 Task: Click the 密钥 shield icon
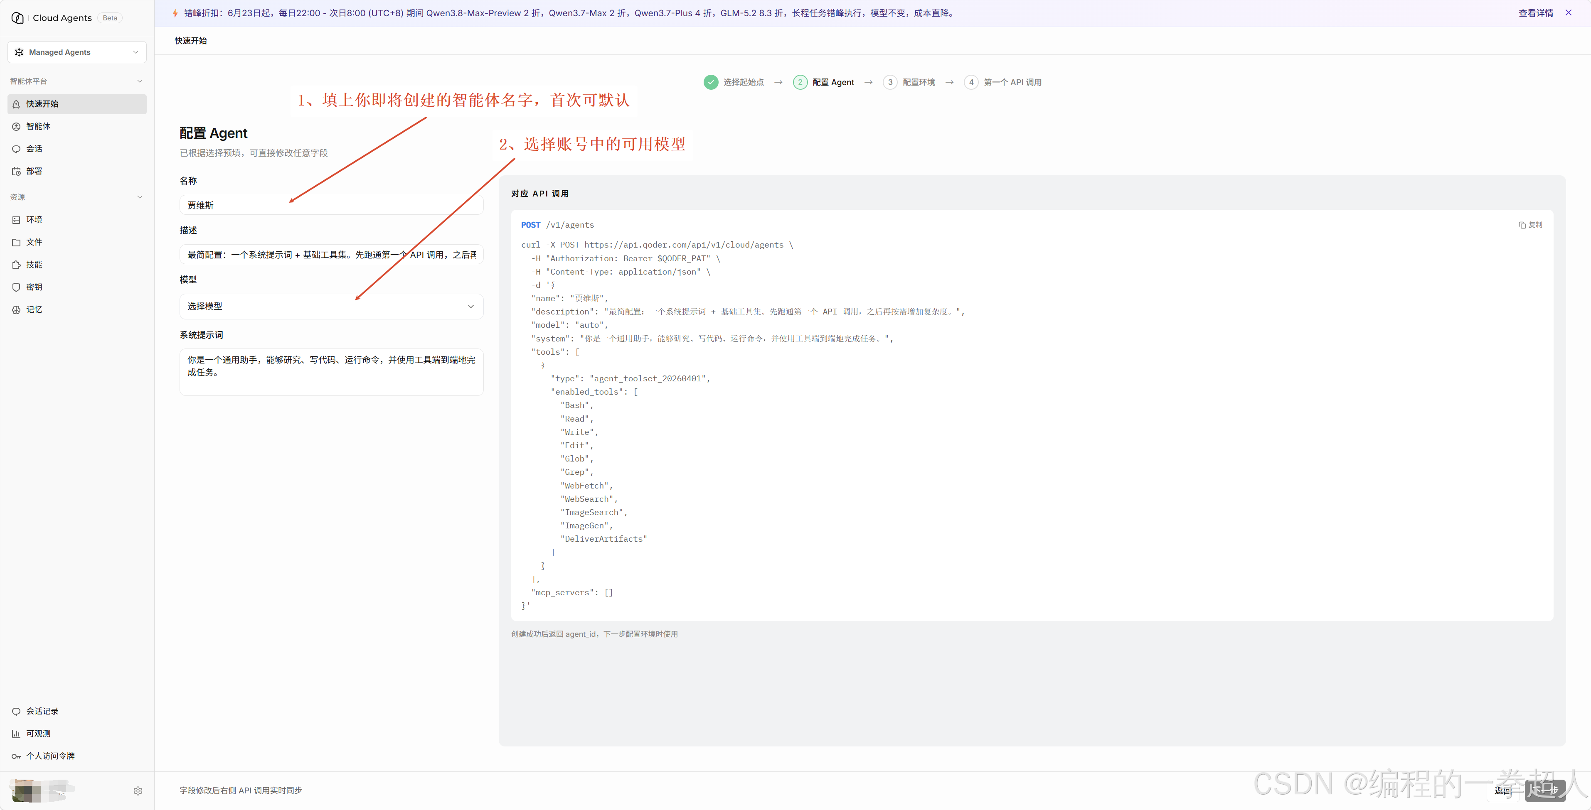tap(17, 287)
